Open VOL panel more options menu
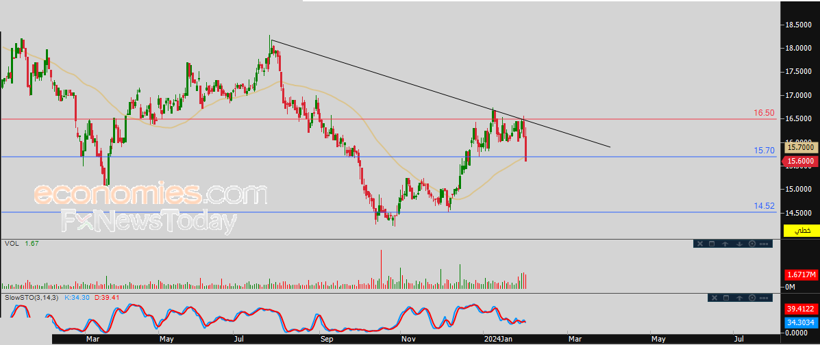This screenshot has height=345, width=820. (764, 244)
